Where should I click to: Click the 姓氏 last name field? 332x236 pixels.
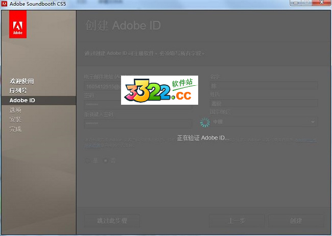[x=264, y=103]
